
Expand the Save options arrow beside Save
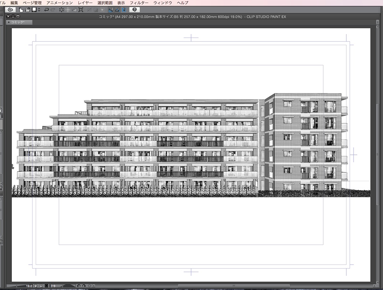(39, 10)
